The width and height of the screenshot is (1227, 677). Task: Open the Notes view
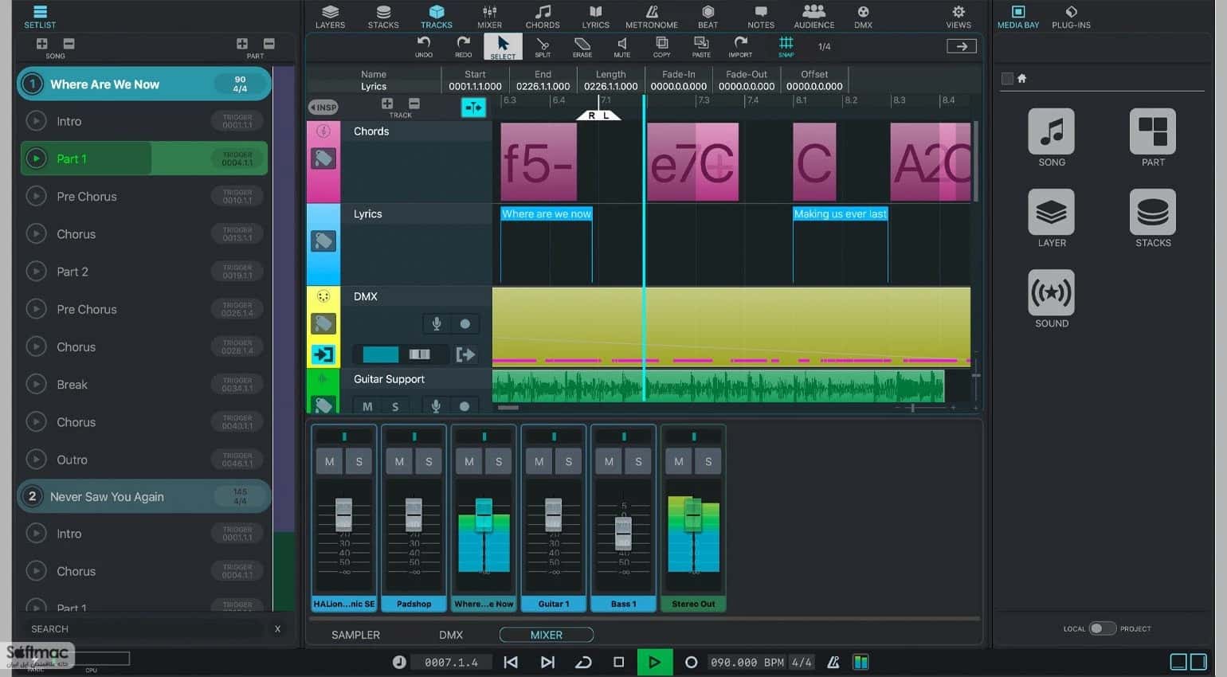pyautogui.click(x=761, y=16)
